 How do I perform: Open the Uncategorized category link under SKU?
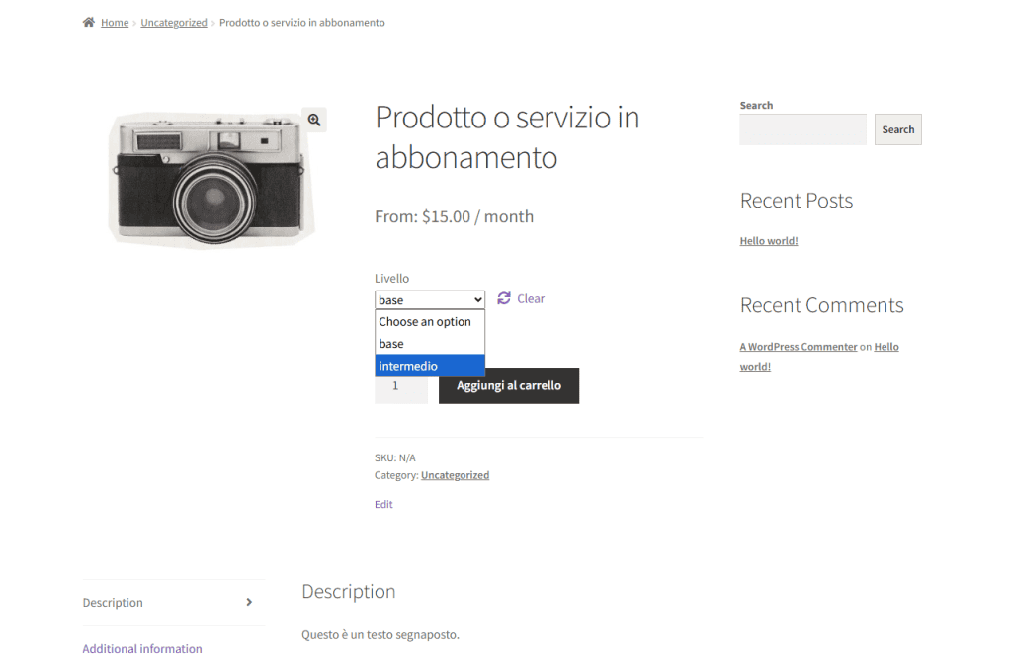click(x=455, y=475)
